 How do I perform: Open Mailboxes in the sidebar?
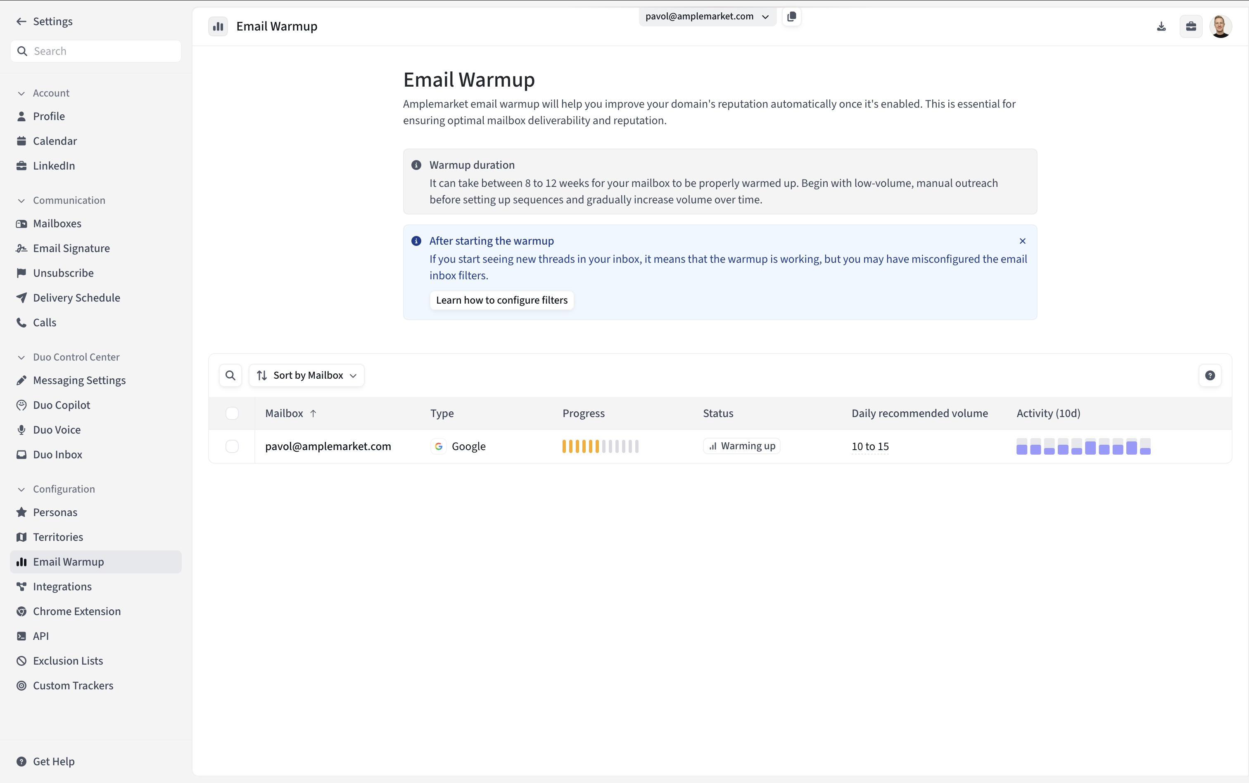pos(96,224)
